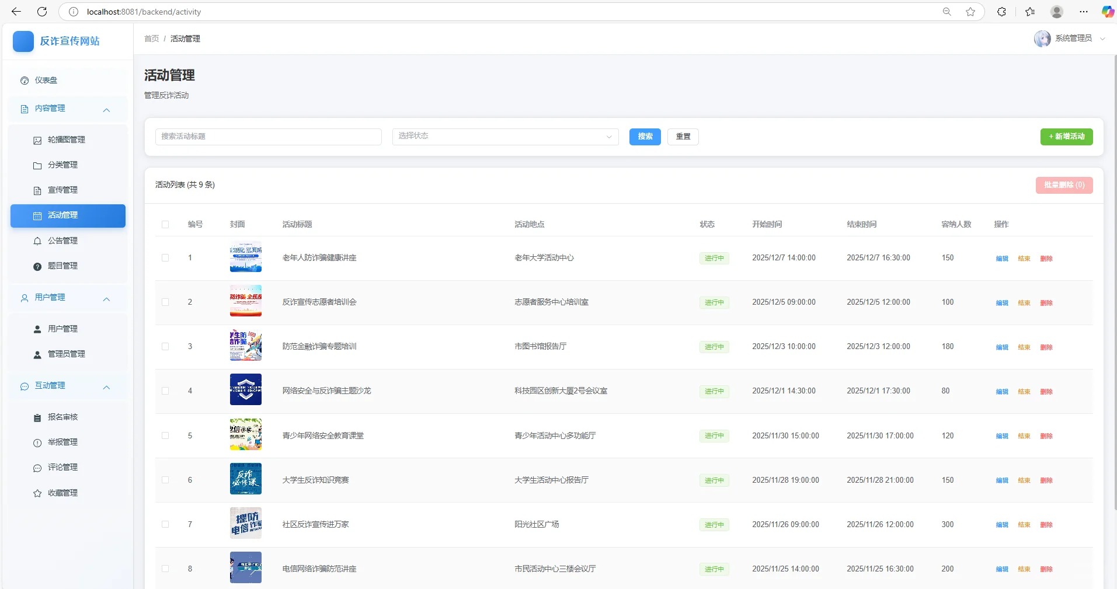
Task: Collapse the 内容管理 section
Action: point(106,110)
